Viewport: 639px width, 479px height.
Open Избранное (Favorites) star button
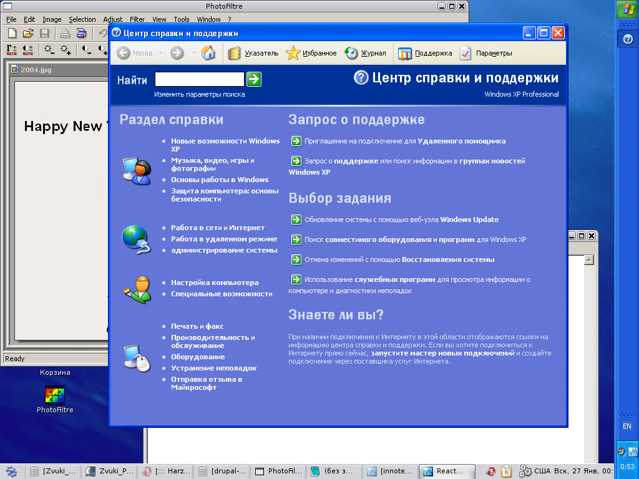coord(311,53)
